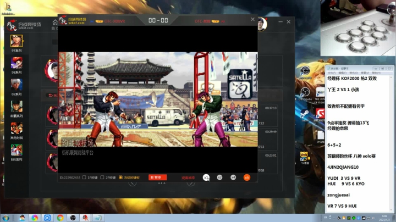Screen dimensions: 396x222
Task: Click the replay row timed 00:23:01
Action: (x=267, y=163)
